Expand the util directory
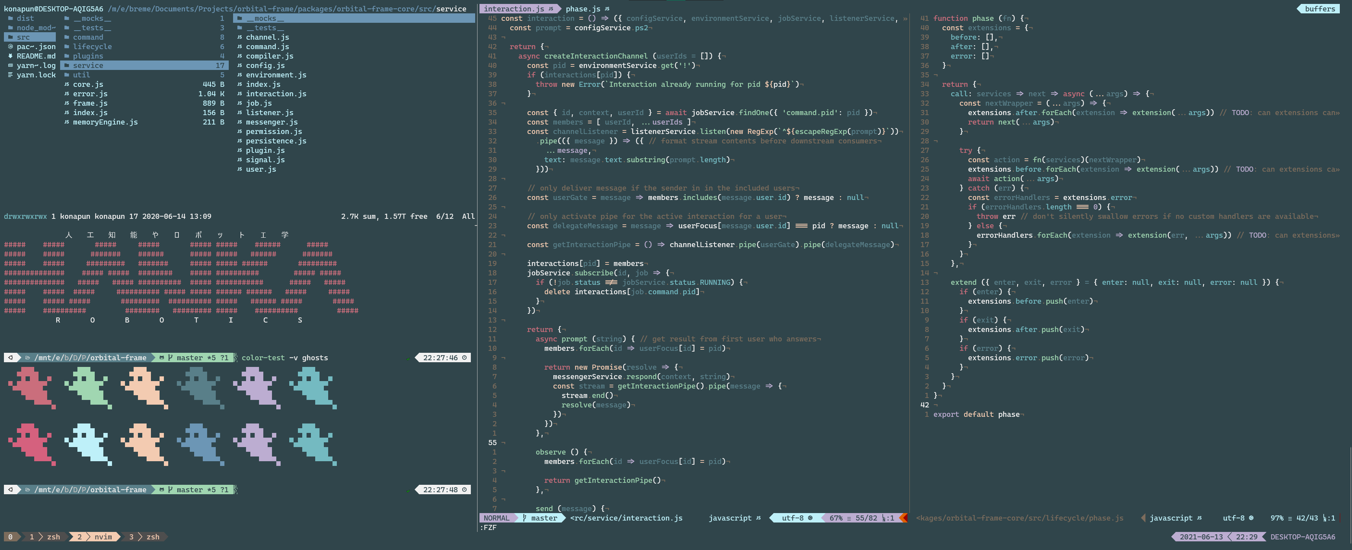The height and width of the screenshot is (550, 1352). pos(81,75)
